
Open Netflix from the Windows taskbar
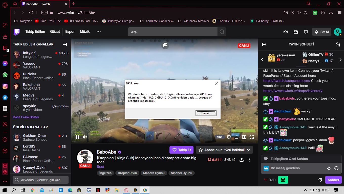point(98,190)
